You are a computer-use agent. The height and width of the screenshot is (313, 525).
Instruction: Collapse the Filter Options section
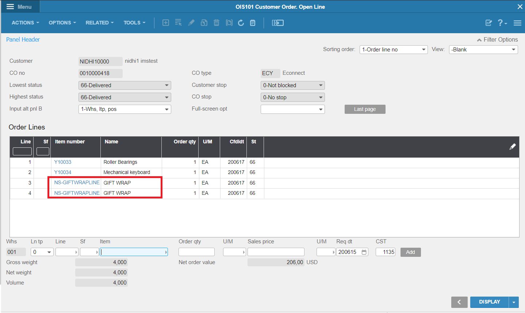pos(497,39)
